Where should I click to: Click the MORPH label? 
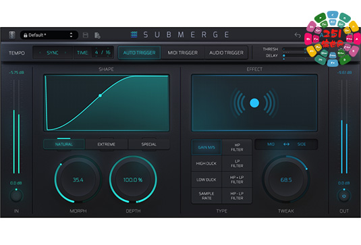click(x=78, y=211)
